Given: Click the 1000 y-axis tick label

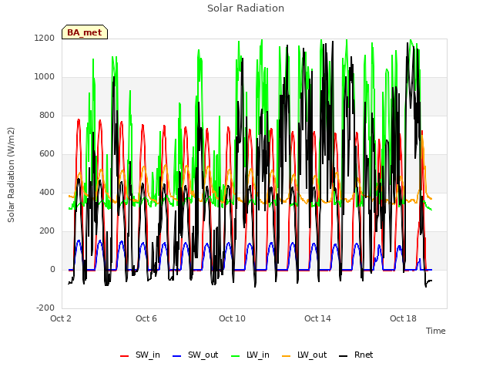Looking at the screenshot, I should (45, 77).
